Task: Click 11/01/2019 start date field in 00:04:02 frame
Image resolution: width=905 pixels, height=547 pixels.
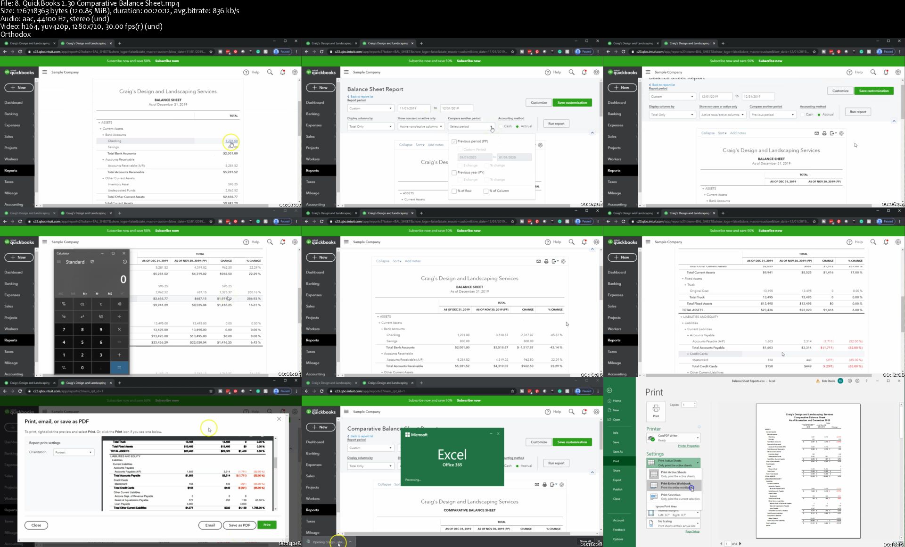Action: point(414,108)
